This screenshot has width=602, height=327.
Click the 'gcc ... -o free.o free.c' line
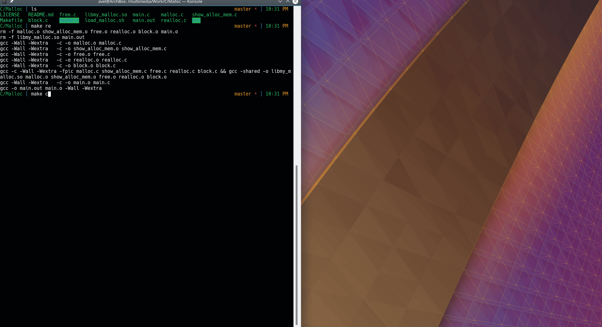click(x=55, y=54)
